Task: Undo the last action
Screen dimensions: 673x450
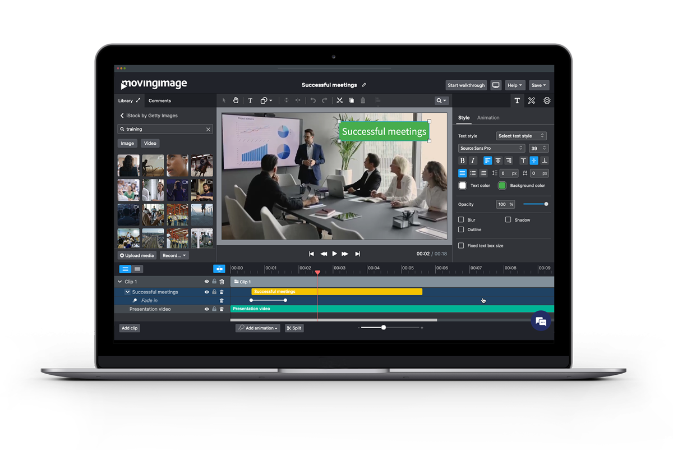Action: 313,100
